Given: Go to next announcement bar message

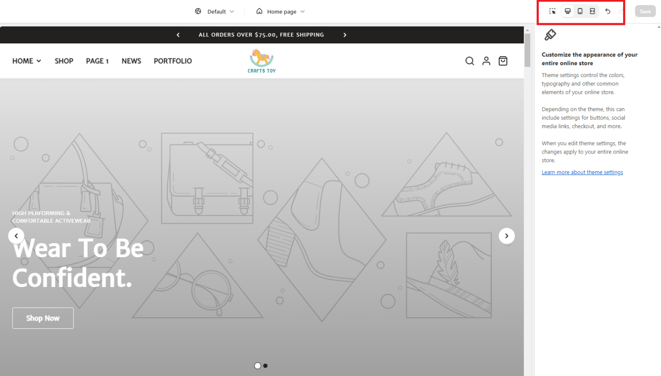Looking at the screenshot, I should (x=345, y=35).
